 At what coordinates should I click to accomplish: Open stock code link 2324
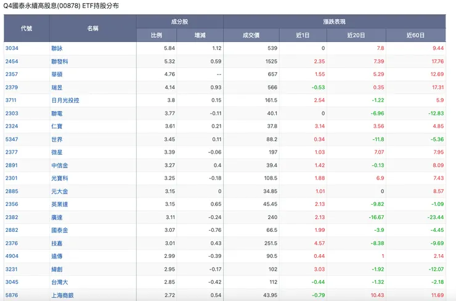(12, 126)
